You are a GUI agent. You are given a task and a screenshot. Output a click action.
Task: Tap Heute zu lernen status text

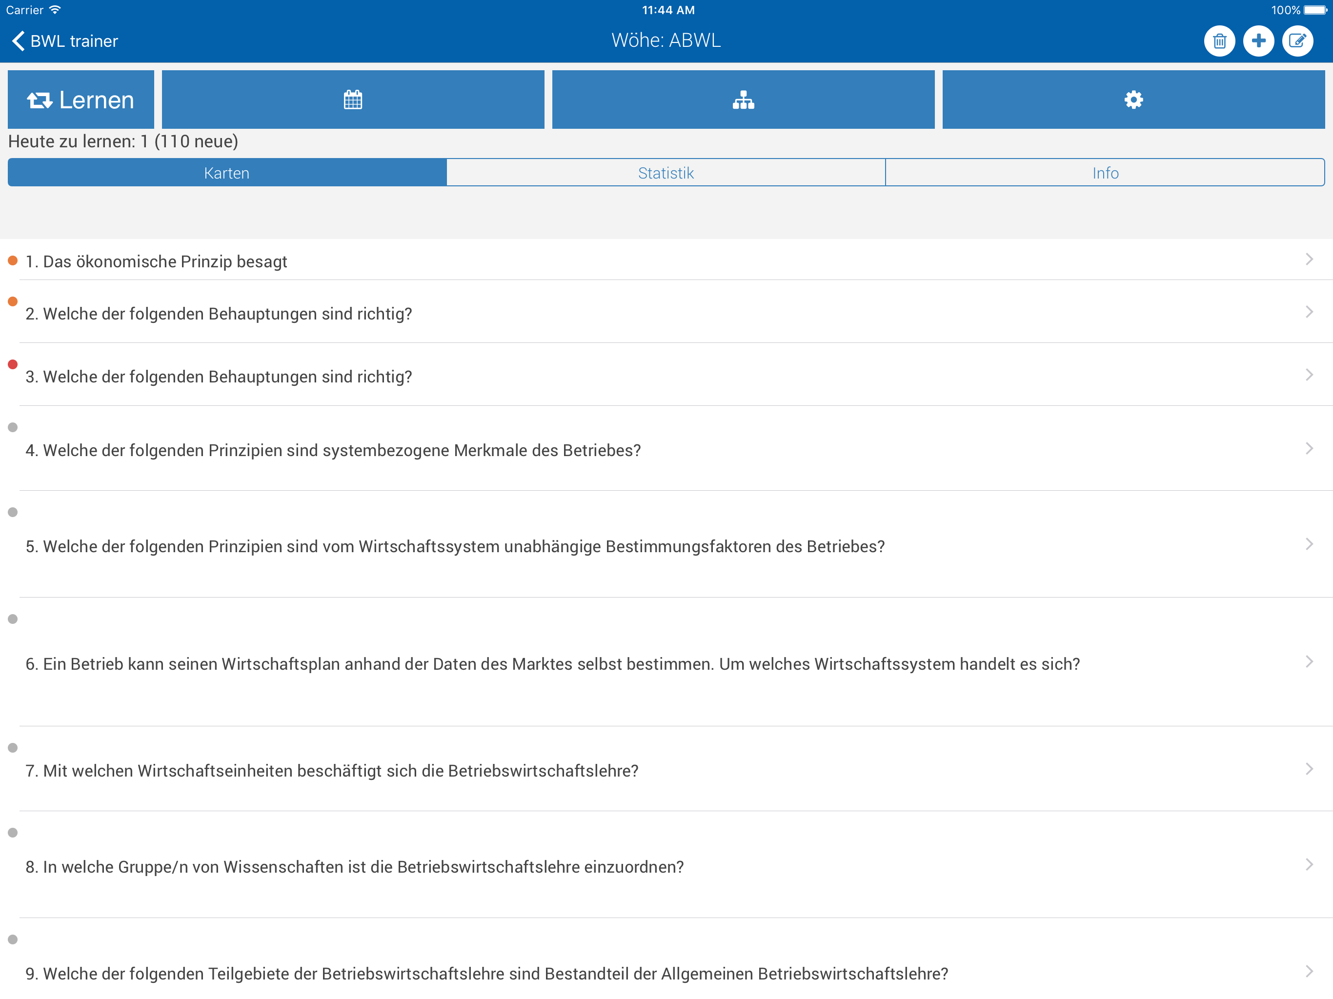coord(123,141)
